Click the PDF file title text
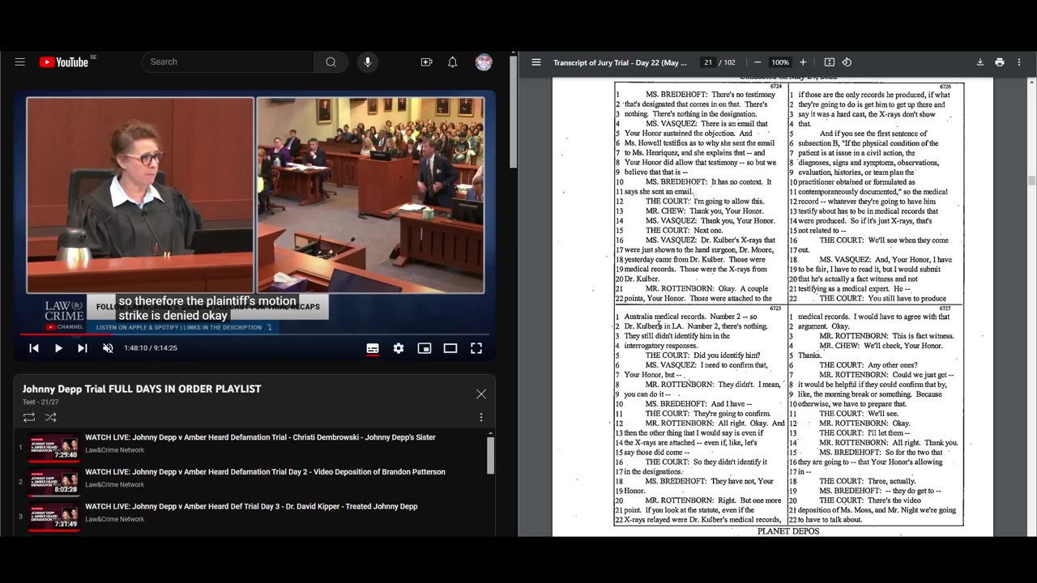Screen dimensions: 1037x583 point(620,62)
